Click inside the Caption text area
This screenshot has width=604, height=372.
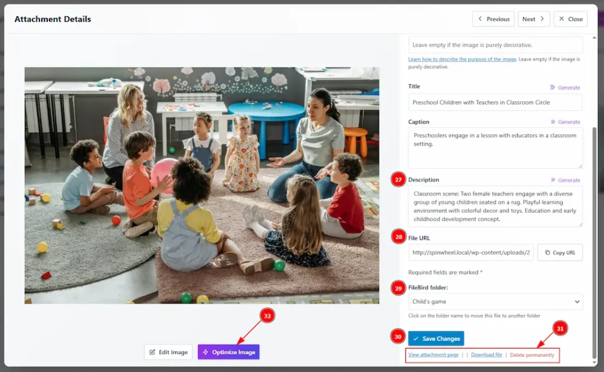[x=495, y=148]
